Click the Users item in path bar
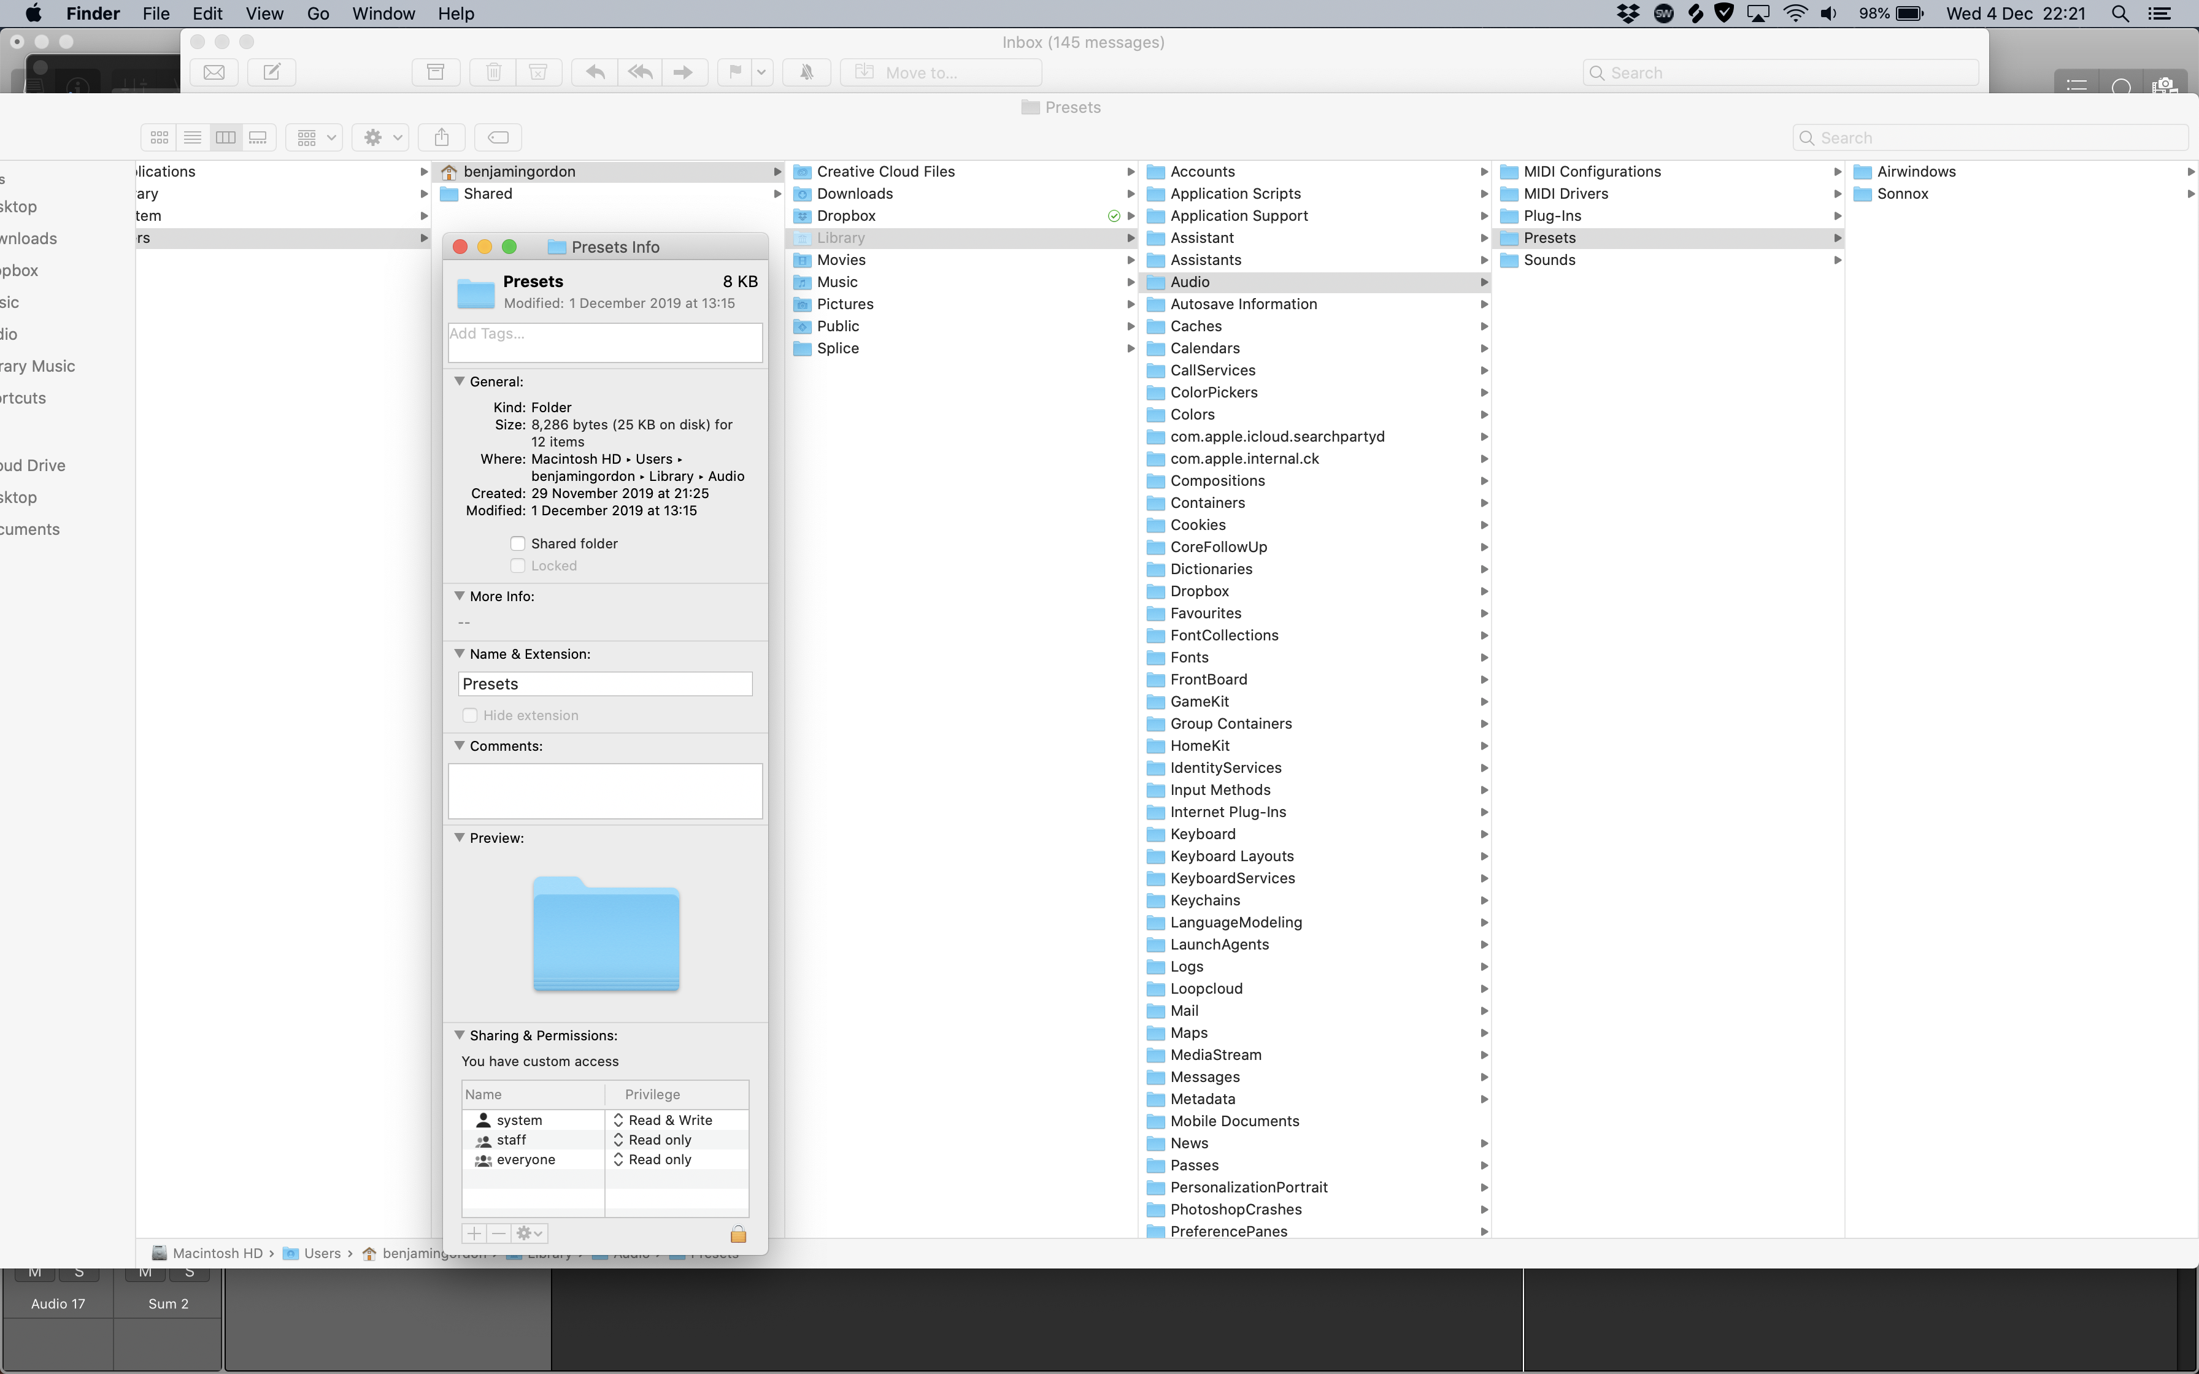This screenshot has width=2199, height=1374. tap(322, 1253)
